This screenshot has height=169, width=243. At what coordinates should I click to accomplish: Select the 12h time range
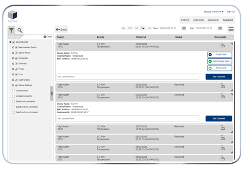click(130, 28)
